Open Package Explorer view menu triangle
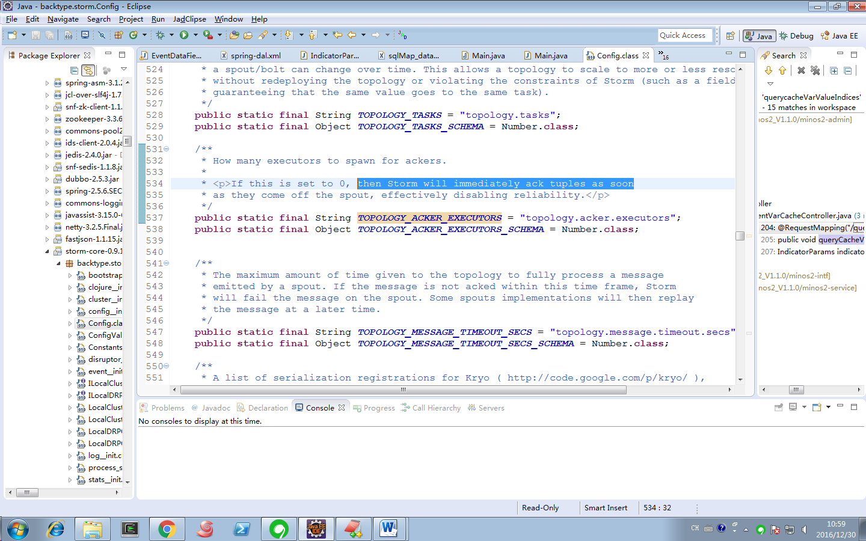 click(123, 70)
